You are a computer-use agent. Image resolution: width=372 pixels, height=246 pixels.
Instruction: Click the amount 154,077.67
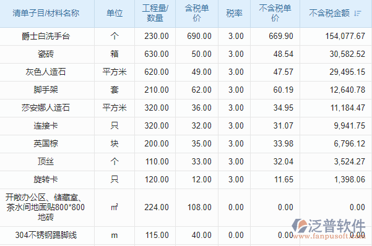(345, 36)
